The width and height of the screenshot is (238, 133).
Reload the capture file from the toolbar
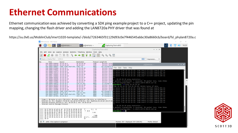(x=68, y=55)
